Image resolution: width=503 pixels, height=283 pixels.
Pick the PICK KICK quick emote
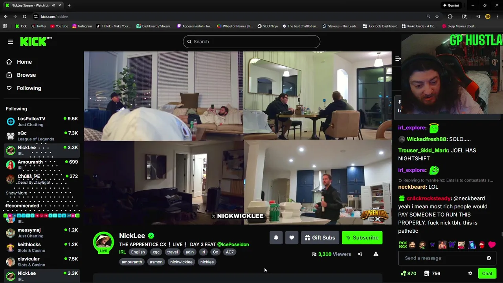pos(403,244)
